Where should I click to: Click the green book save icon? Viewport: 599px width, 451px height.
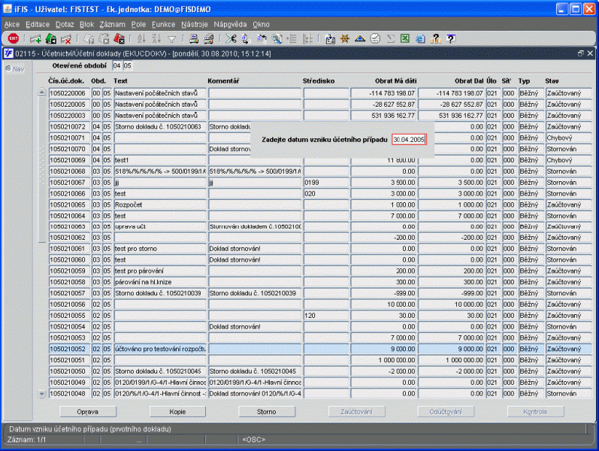pos(51,38)
